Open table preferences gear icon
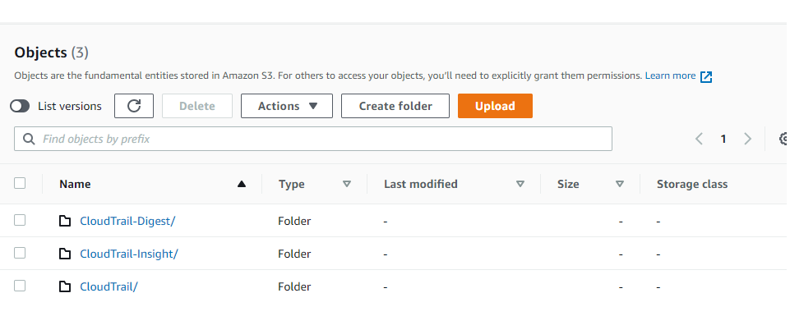The width and height of the screenshot is (790, 316). (784, 139)
